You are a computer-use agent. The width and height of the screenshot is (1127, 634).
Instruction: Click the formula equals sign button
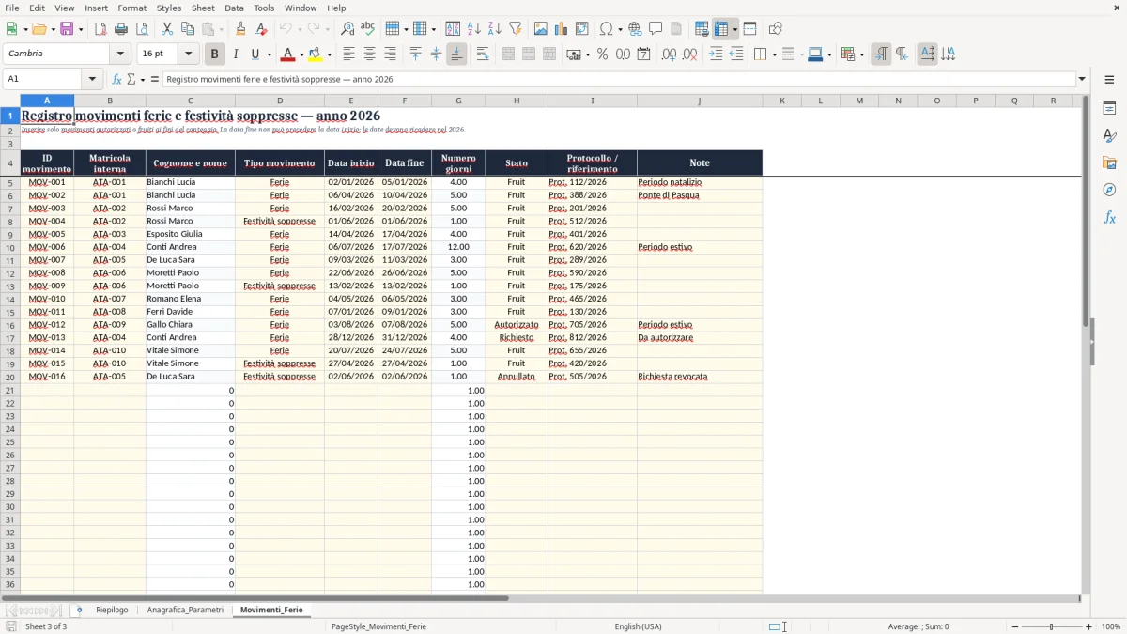155,79
